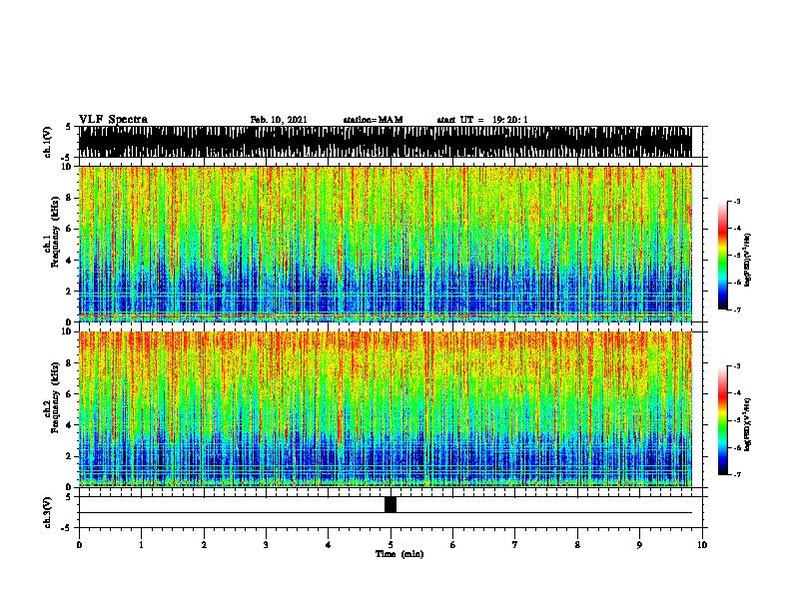Click the time axis tick label 0

pyautogui.click(x=79, y=545)
